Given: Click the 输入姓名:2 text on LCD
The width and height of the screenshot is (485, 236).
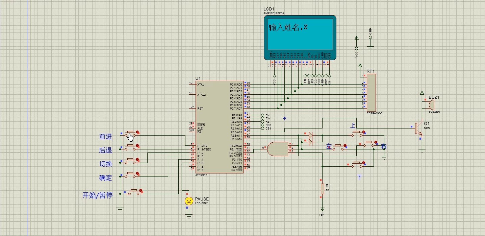Looking at the screenshot, I should 288,27.
